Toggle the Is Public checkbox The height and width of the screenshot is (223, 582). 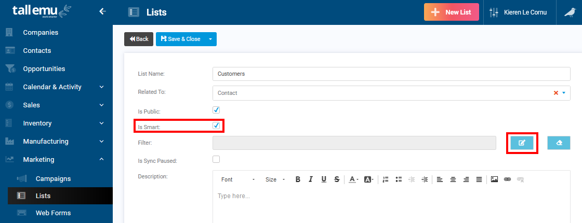216,109
